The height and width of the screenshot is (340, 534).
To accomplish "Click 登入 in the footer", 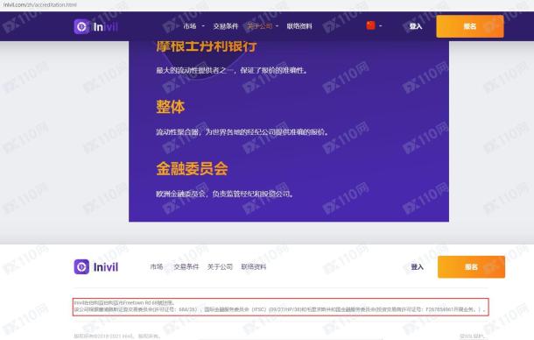I will [417, 266].
